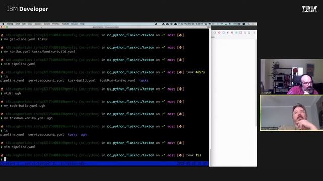
Task: Click the 'mkdir ugh' command line
Action: 12,93
